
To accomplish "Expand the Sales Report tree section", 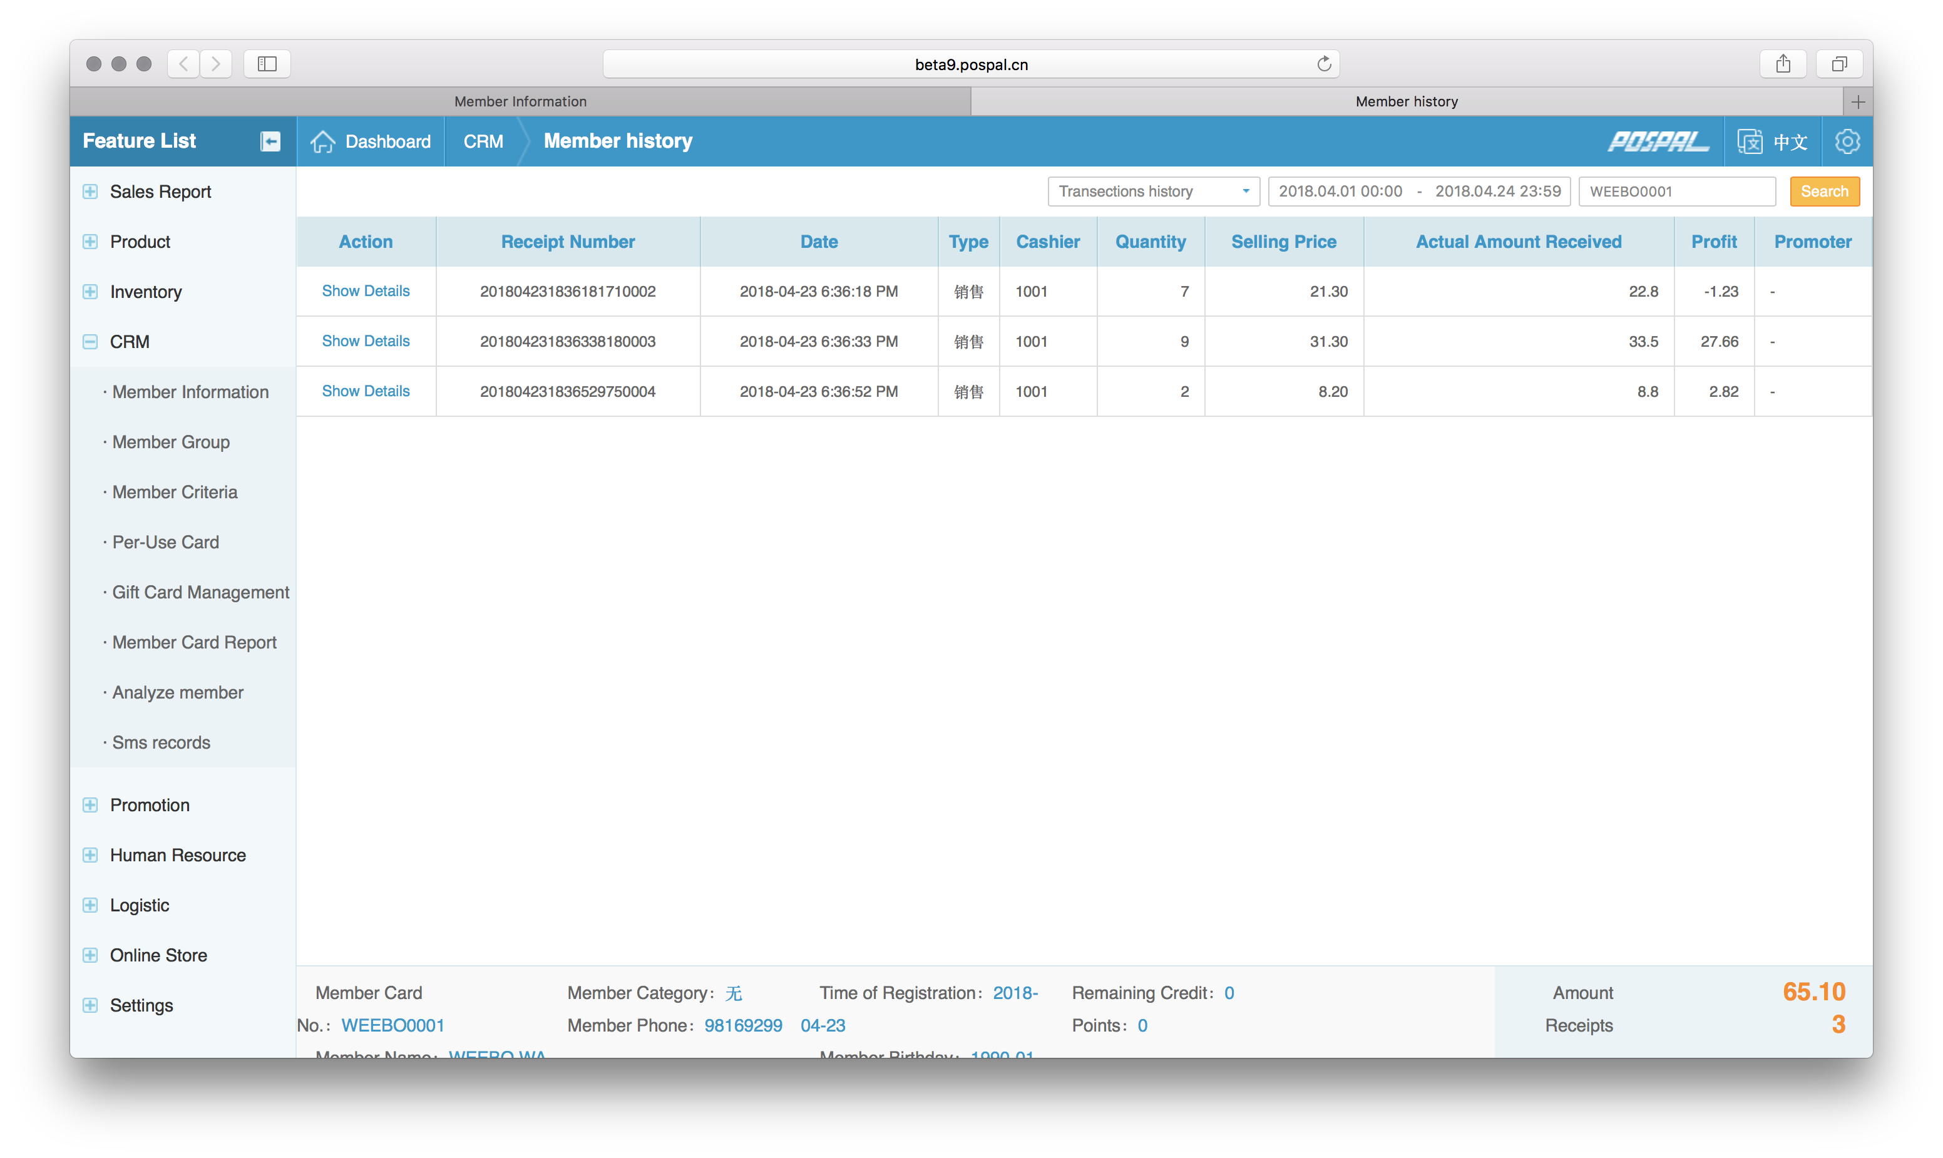I will [x=91, y=192].
